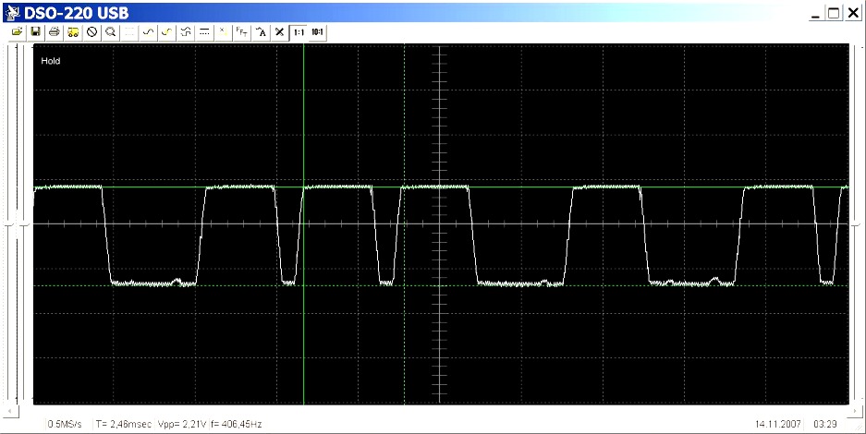Click the Vpp= 2,21V readout
The width and height of the screenshot is (866, 434).
pos(182,424)
